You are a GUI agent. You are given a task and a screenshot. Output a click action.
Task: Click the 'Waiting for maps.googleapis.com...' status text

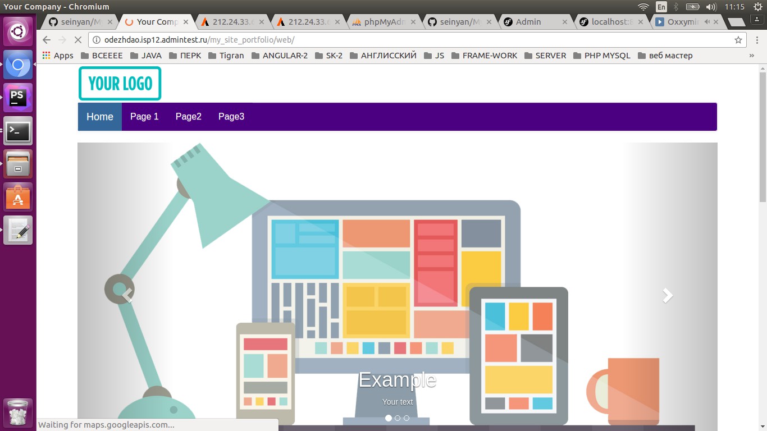[x=106, y=425]
